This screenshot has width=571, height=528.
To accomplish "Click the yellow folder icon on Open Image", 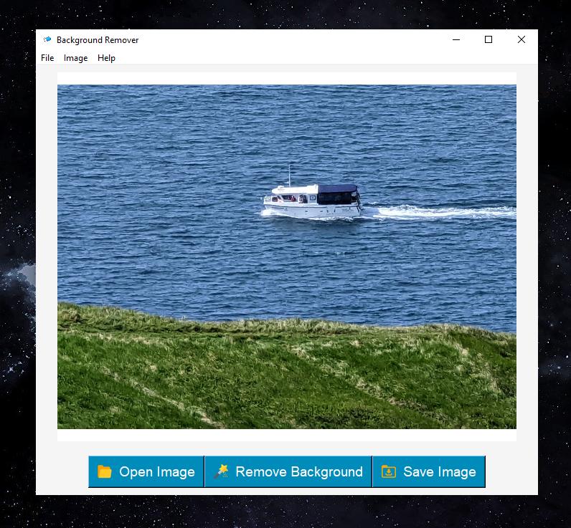I will (x=105, y=471).
